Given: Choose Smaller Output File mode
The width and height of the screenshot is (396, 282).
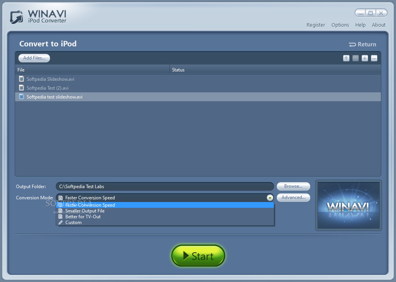Looking at the screenshot, I should 165,211.
